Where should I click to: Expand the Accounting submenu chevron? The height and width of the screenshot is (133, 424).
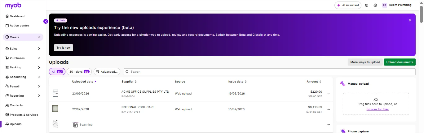pos(39,77)
